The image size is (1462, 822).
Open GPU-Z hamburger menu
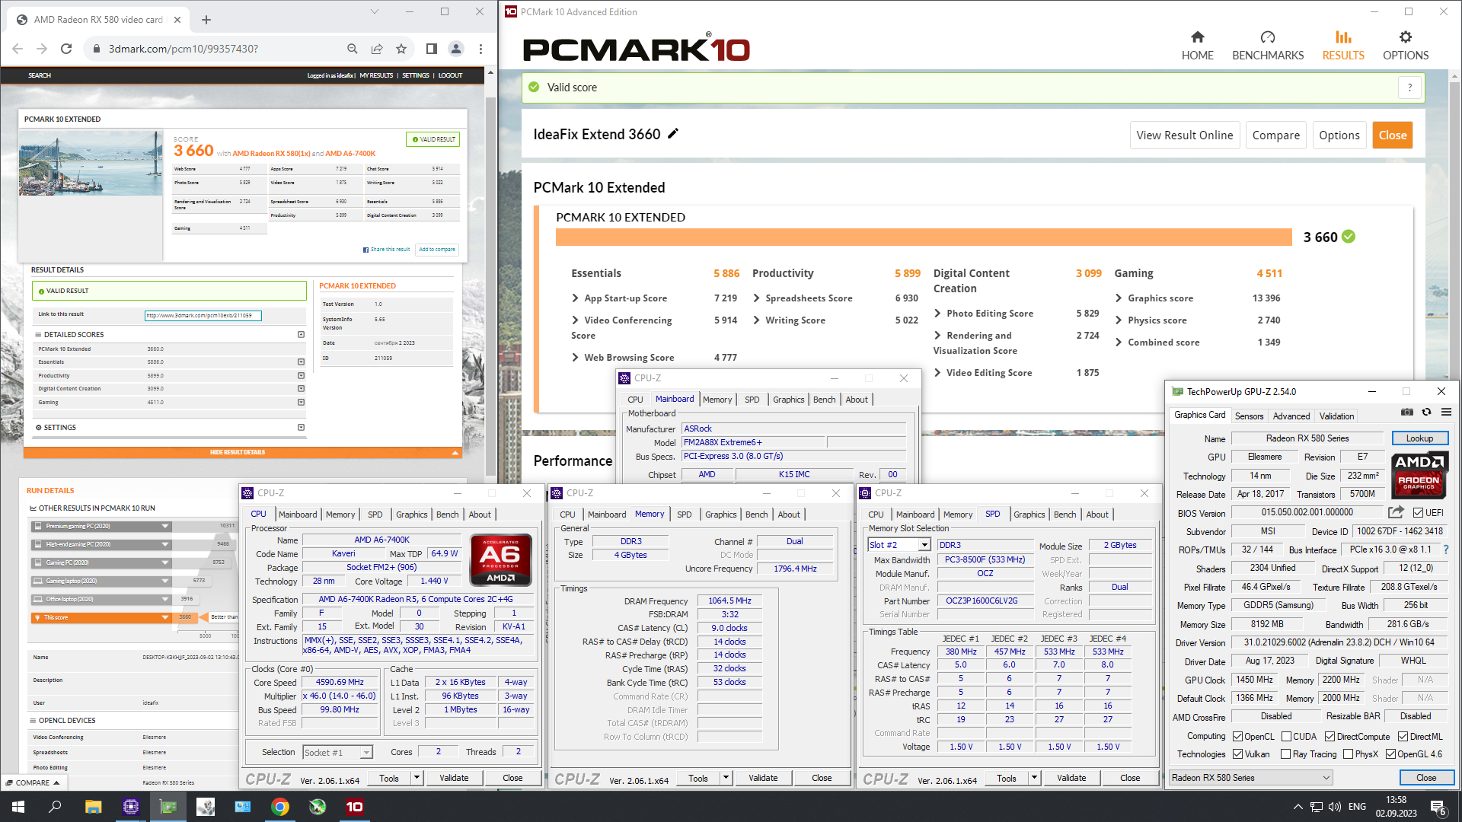coord(1446,413)
